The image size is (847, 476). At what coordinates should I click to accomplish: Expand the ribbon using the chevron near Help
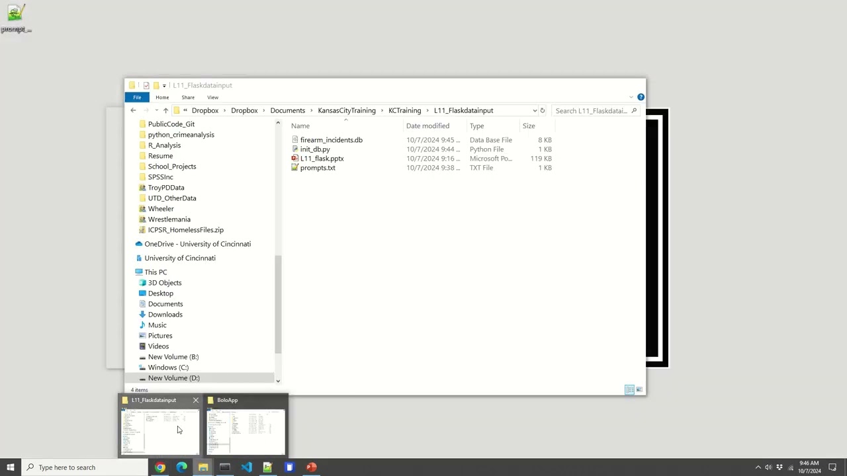click(x=631, y=97)
